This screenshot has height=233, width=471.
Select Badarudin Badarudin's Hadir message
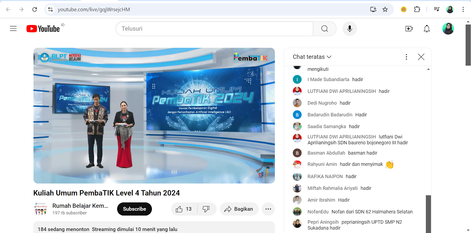click(361, 115)
